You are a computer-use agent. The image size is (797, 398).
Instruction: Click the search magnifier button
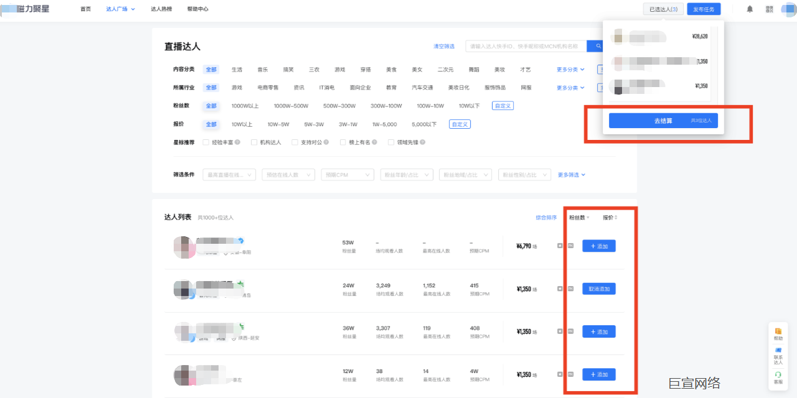pyautogui.click(x=598, y=46)
